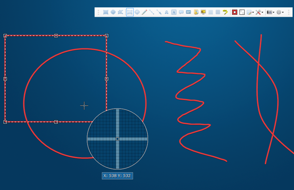
Task: Click the bottom-middle selection handle
Action: pyautogui.click(x=56, y=122)
